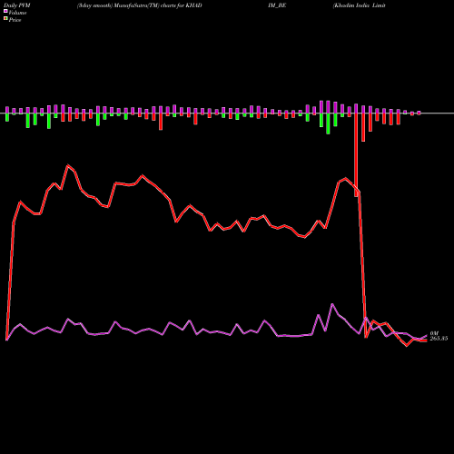Click the red-green Price legend swatch
This screenshot has height=454, width=454.
click(5, 19)
